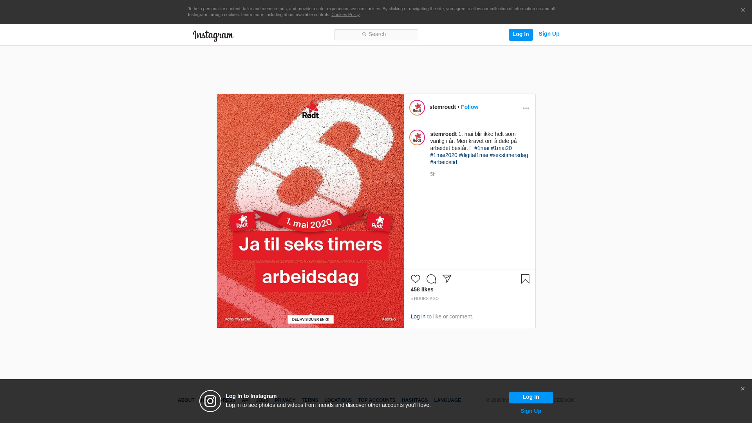Viewport: 752px width, 423px height.
Task: Open stemroedt profile avatar in post header
Action: click(x=417, y=108)
